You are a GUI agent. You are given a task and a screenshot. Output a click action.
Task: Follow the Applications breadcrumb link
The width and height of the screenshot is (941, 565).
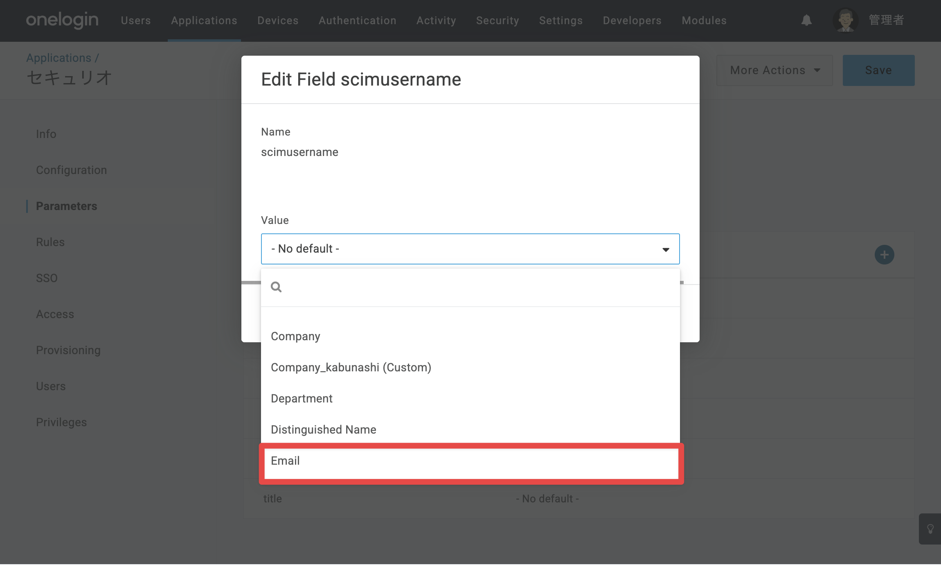[x=59, y=58]
